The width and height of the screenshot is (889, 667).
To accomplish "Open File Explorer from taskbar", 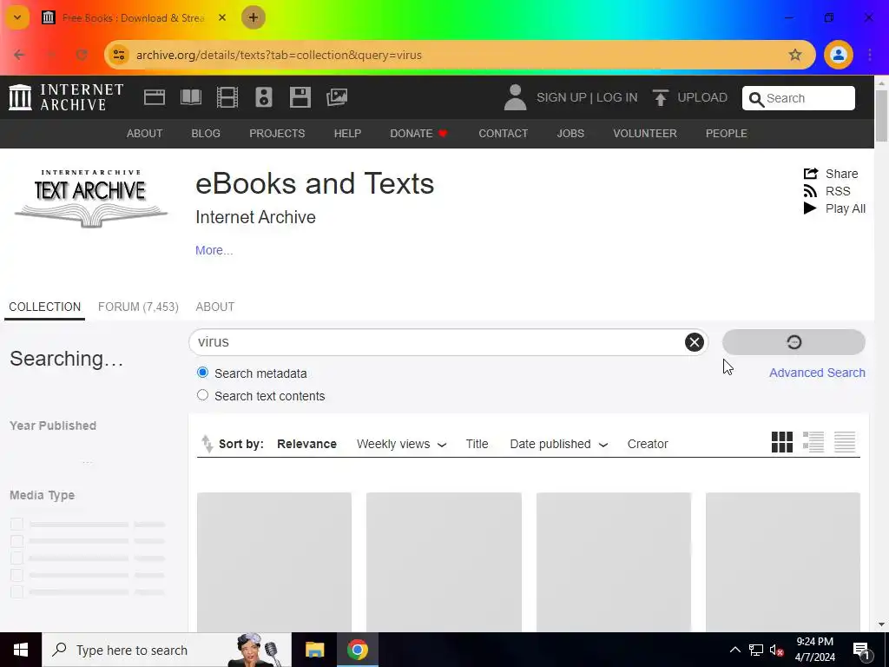I will pos(314,650).
